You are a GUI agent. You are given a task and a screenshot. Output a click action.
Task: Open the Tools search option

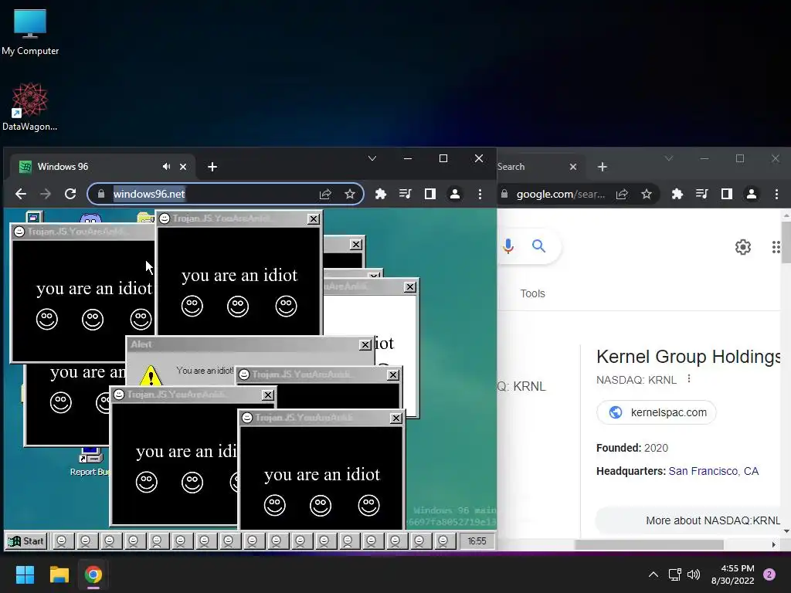tap(533, 293)
